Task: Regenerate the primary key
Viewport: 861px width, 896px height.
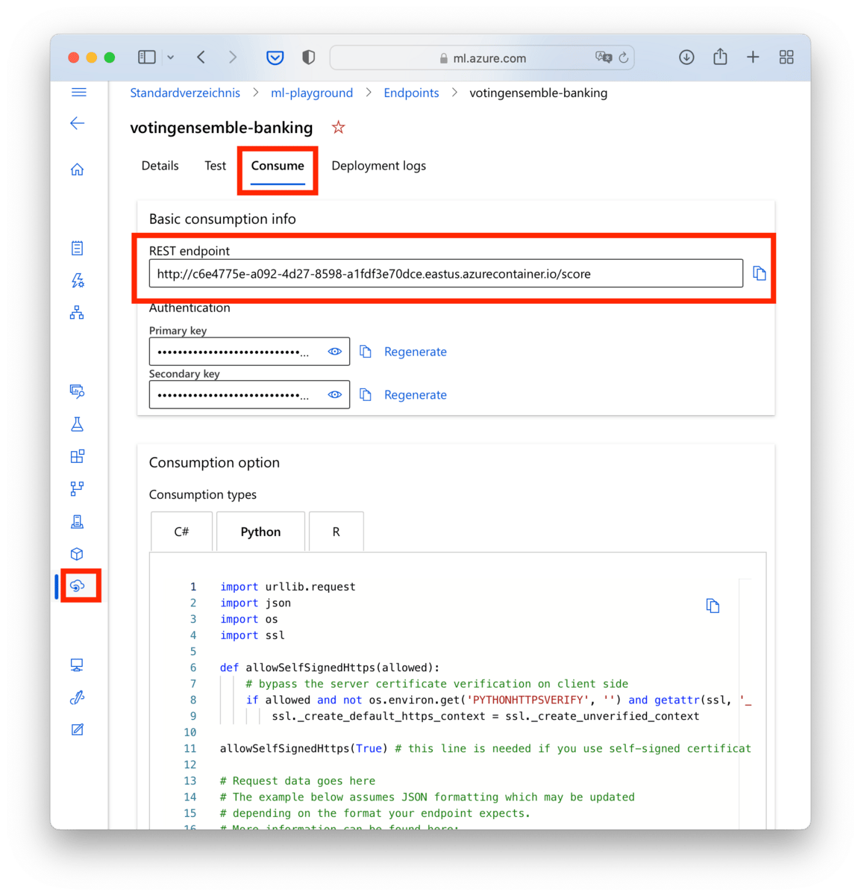Action: coord(416,352)
